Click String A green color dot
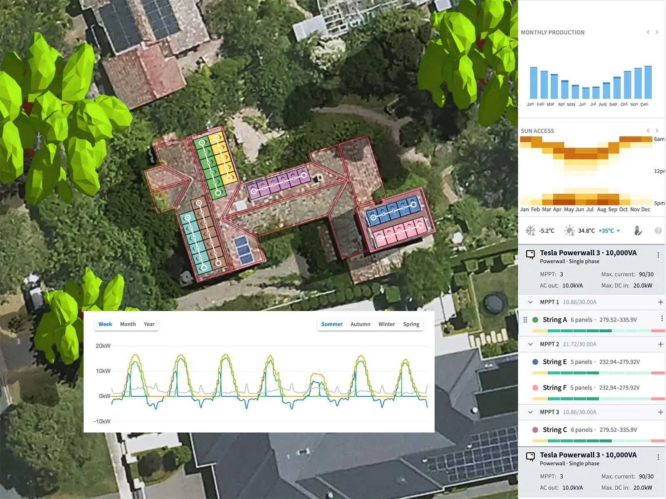The height and width of the screenshot is (499, 666). pos(535,320)
